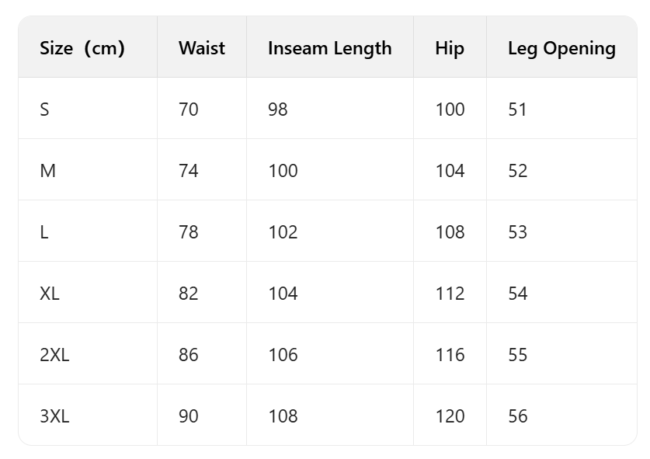
Task: Select leg opening value 56 for 3XL
Action: pyautogui.click(x=517, y=416)
